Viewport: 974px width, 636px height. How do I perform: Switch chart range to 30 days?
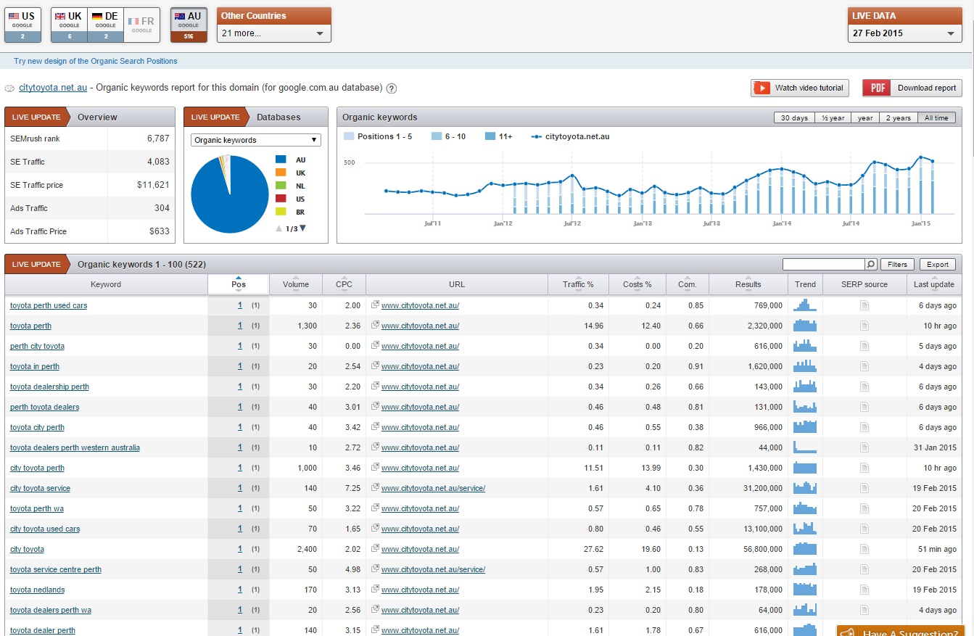point(794,118)
